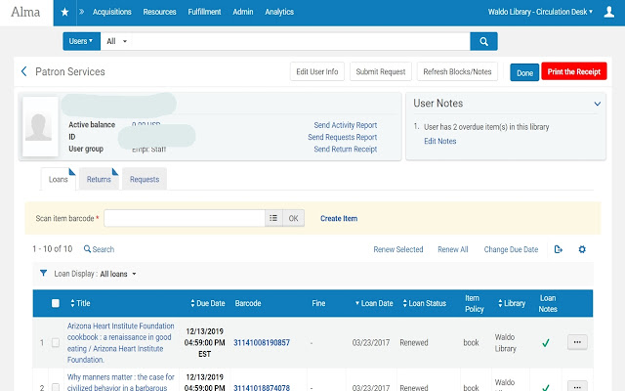Open Loan Display All loans dropdown

117,274
